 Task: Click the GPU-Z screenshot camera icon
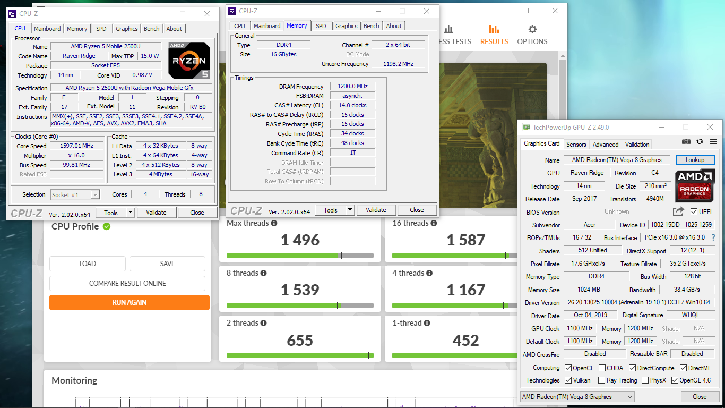coord(686,141)
